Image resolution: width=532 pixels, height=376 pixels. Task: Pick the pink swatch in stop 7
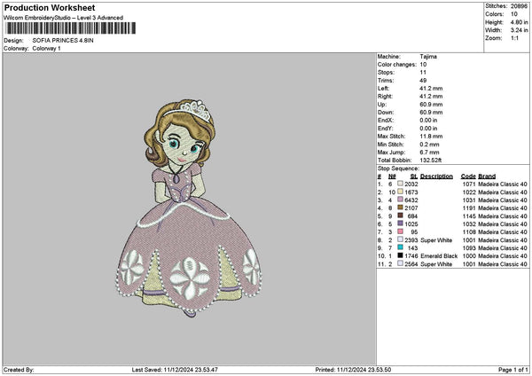(401, 231)
